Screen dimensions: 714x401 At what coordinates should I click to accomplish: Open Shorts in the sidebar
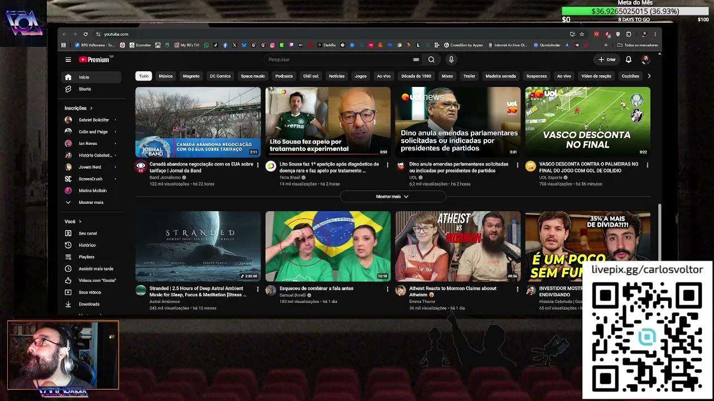pos(91,89)
